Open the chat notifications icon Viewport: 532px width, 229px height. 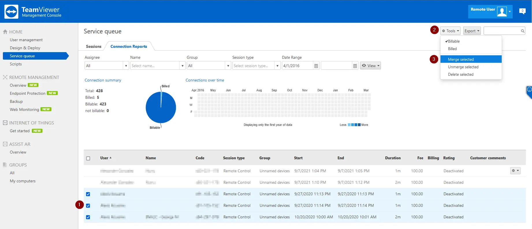[522, 11]
